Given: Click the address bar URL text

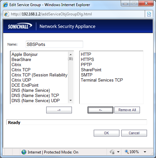Looking at the screenshot, I should pos(51,14).
